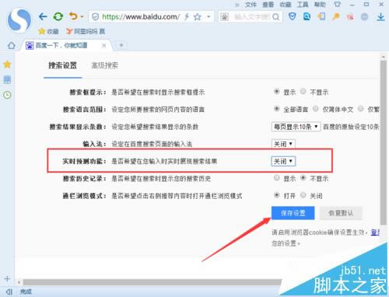The width and height of the screenshot is (389, 297).
Task: Expand the menu bar chevron
Action: 237,5
